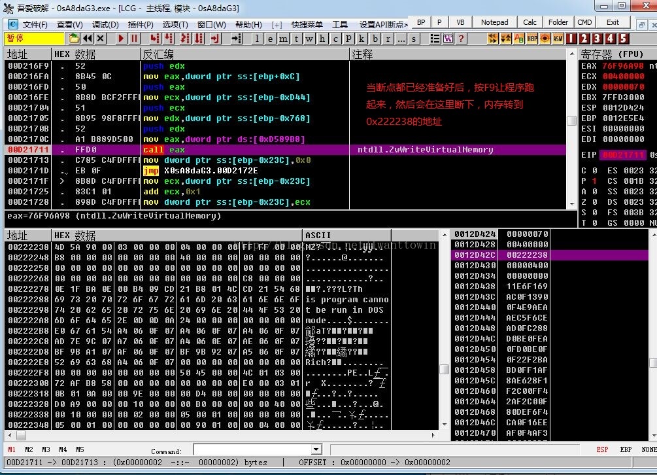Open appearance options purple icon
The height and width of the screenshot is (475, 657).
tap(448, 39)
